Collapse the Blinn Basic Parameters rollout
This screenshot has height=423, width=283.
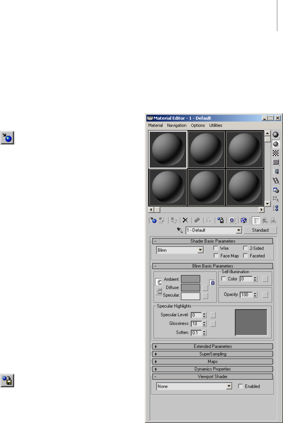212,266
